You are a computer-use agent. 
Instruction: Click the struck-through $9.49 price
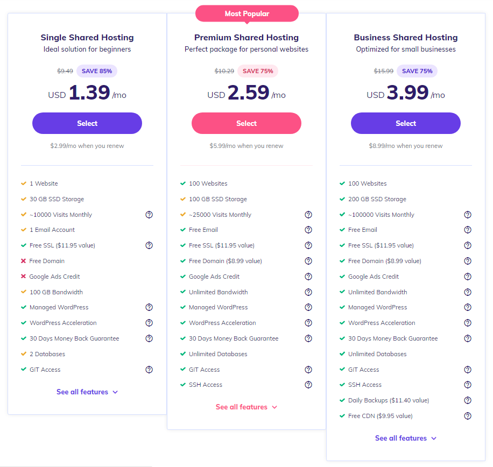(x=65, y=71)
